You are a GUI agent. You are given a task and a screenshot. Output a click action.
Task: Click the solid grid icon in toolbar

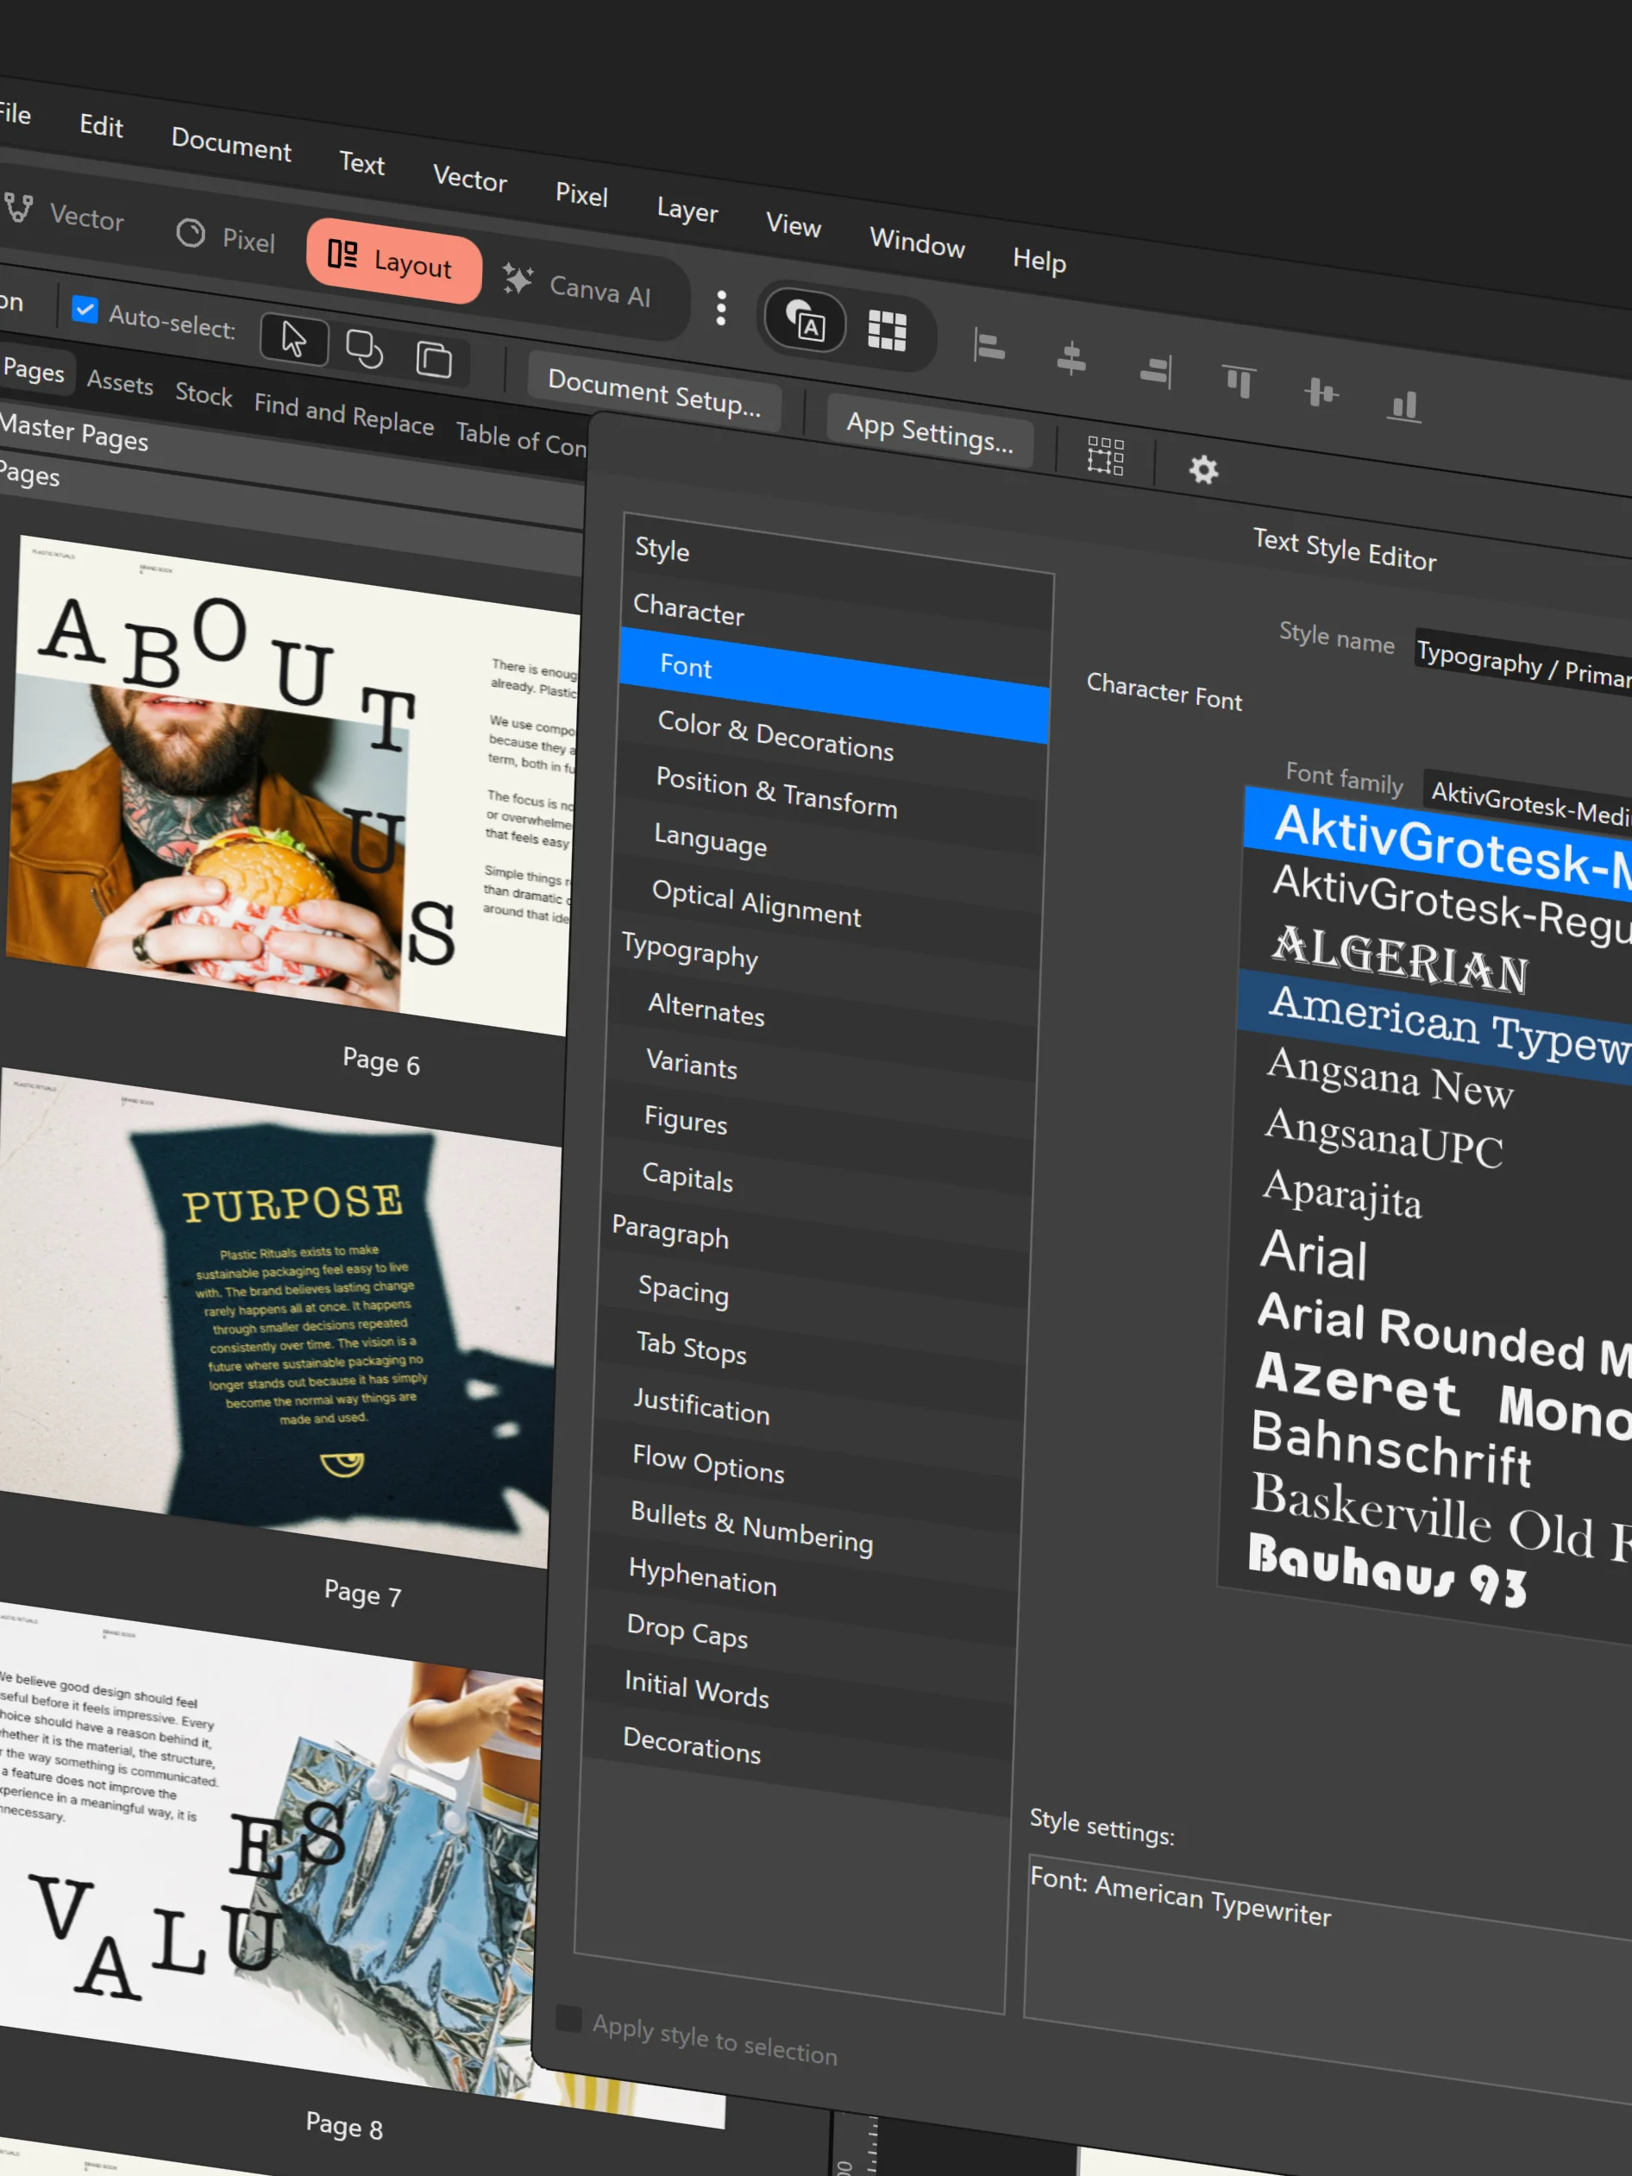coord(887,330)
